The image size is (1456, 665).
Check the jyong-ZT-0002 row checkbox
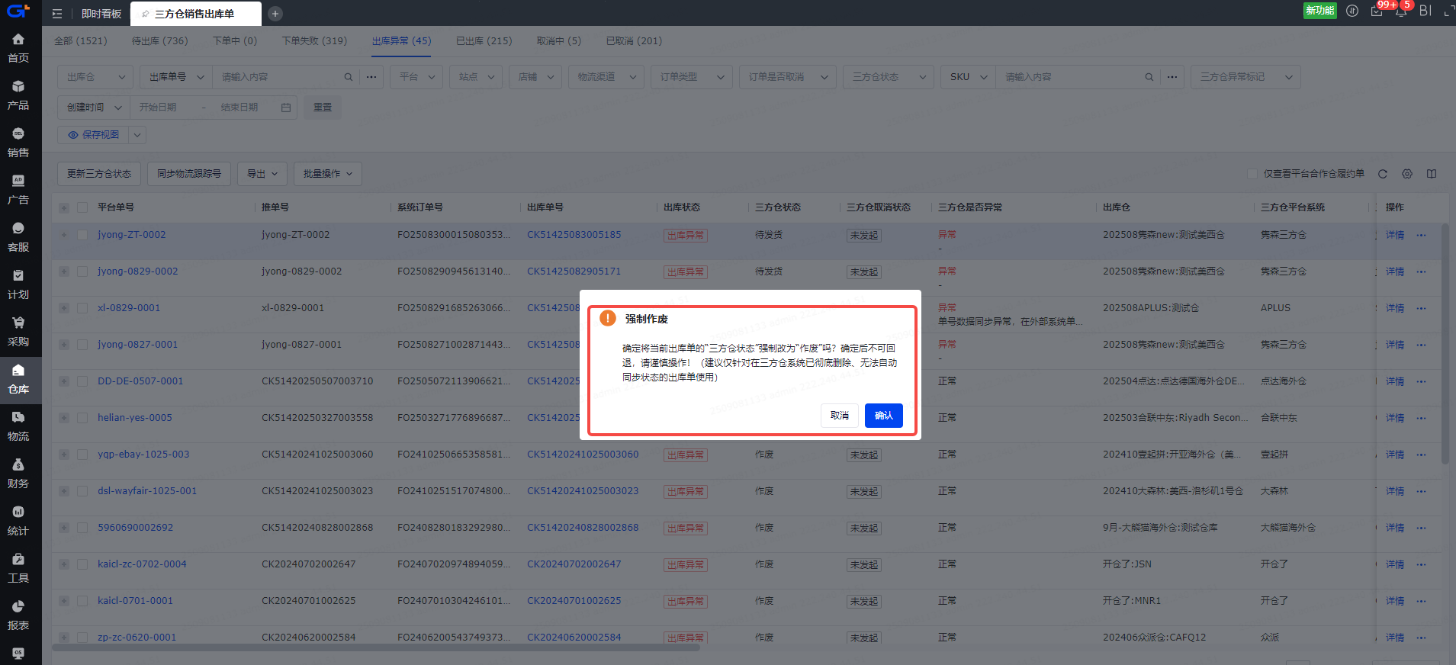click(82, 235)
